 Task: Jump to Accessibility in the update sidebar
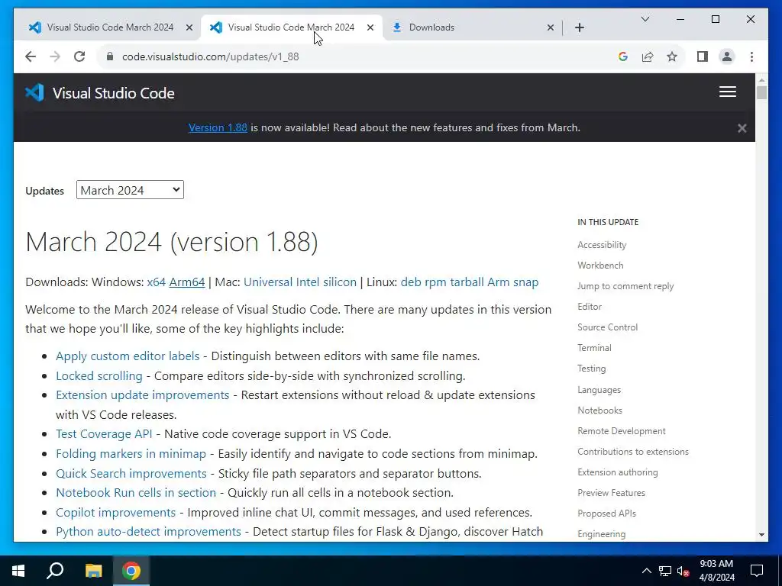[x=602, y=245]
